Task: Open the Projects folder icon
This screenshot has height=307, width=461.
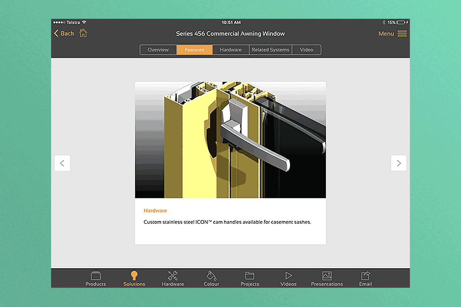Action: pyautogui.click(x=250, y=276)
